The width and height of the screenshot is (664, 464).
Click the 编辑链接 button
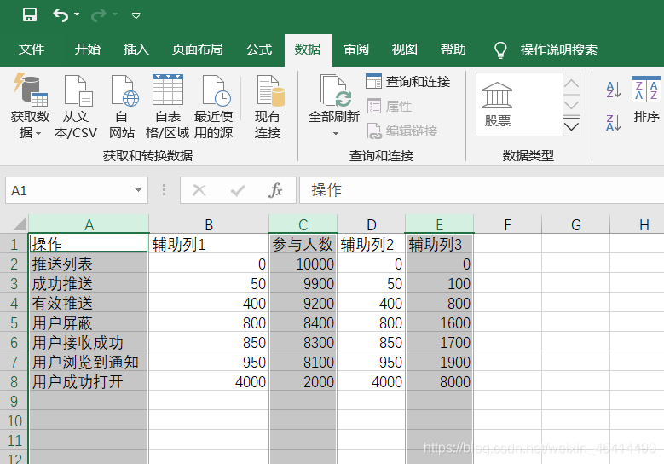point(401,131)
